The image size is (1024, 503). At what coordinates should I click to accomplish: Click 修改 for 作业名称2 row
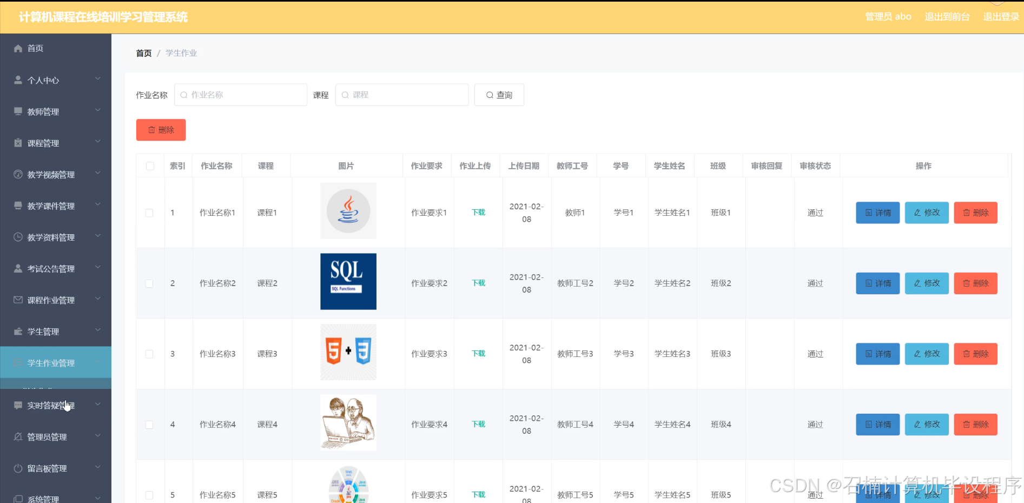(927, 283)
